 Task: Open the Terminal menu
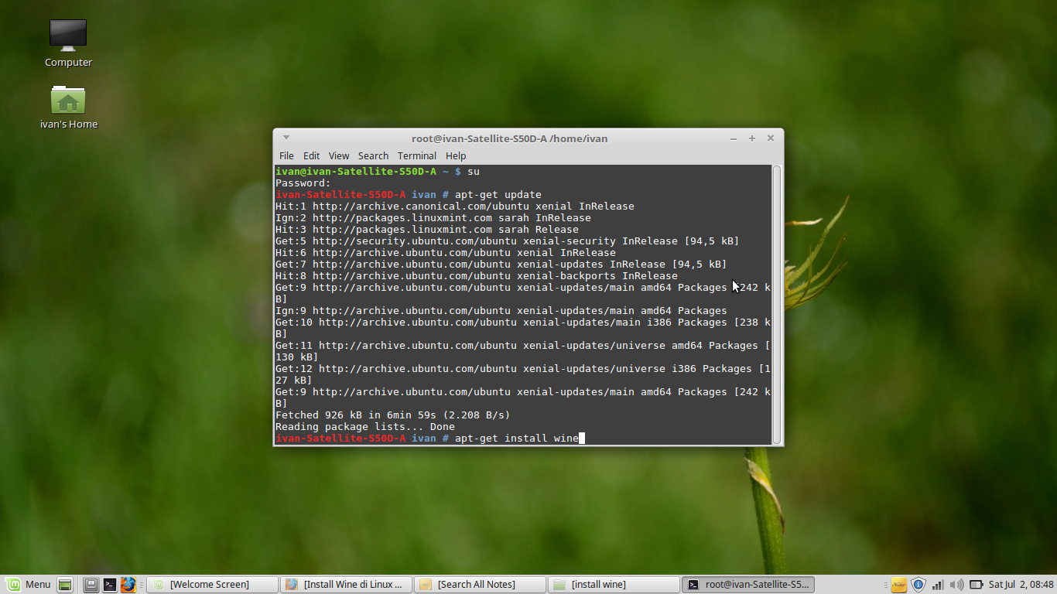pos(416,155)
